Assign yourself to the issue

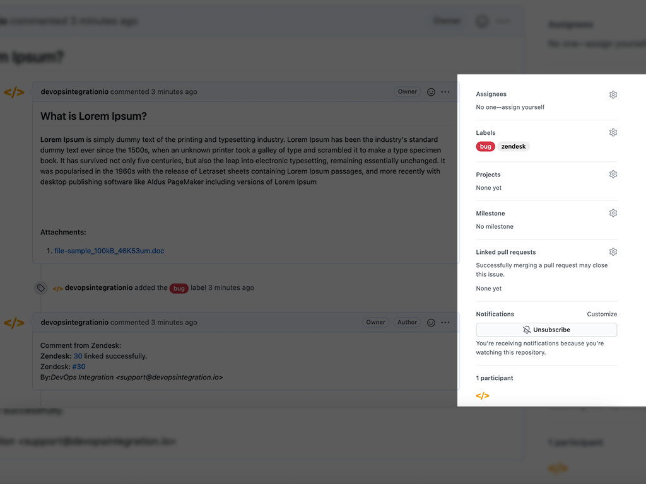524,107
